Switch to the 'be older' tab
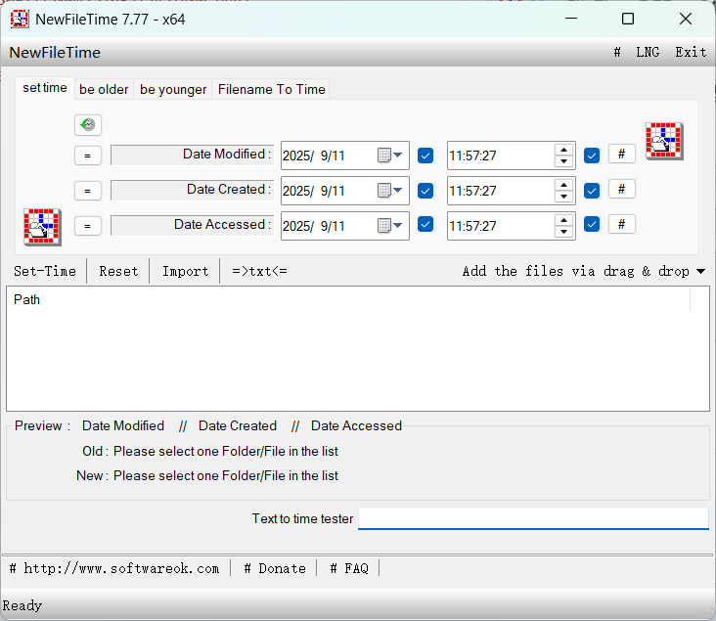Screen dimensions: 716x621 tap(104, 89)
